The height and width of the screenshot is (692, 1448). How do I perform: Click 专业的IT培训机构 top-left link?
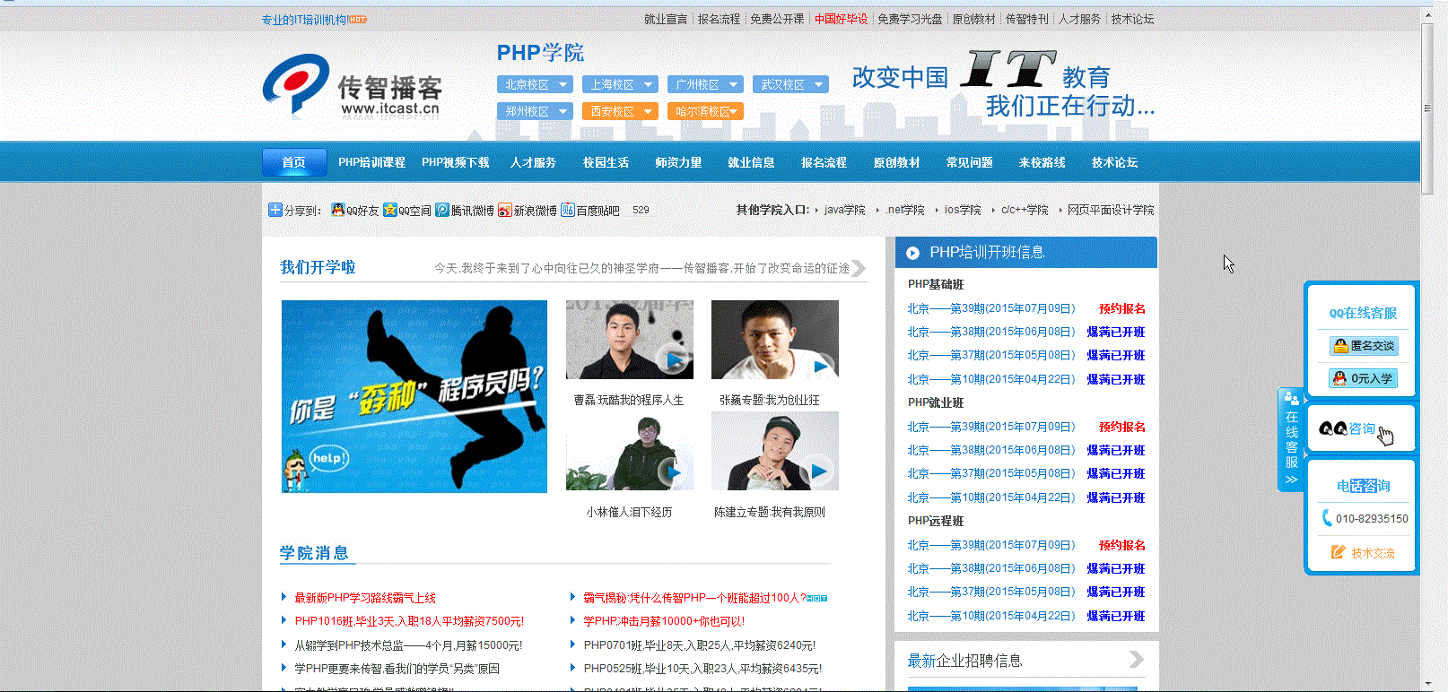click(305, 19)
